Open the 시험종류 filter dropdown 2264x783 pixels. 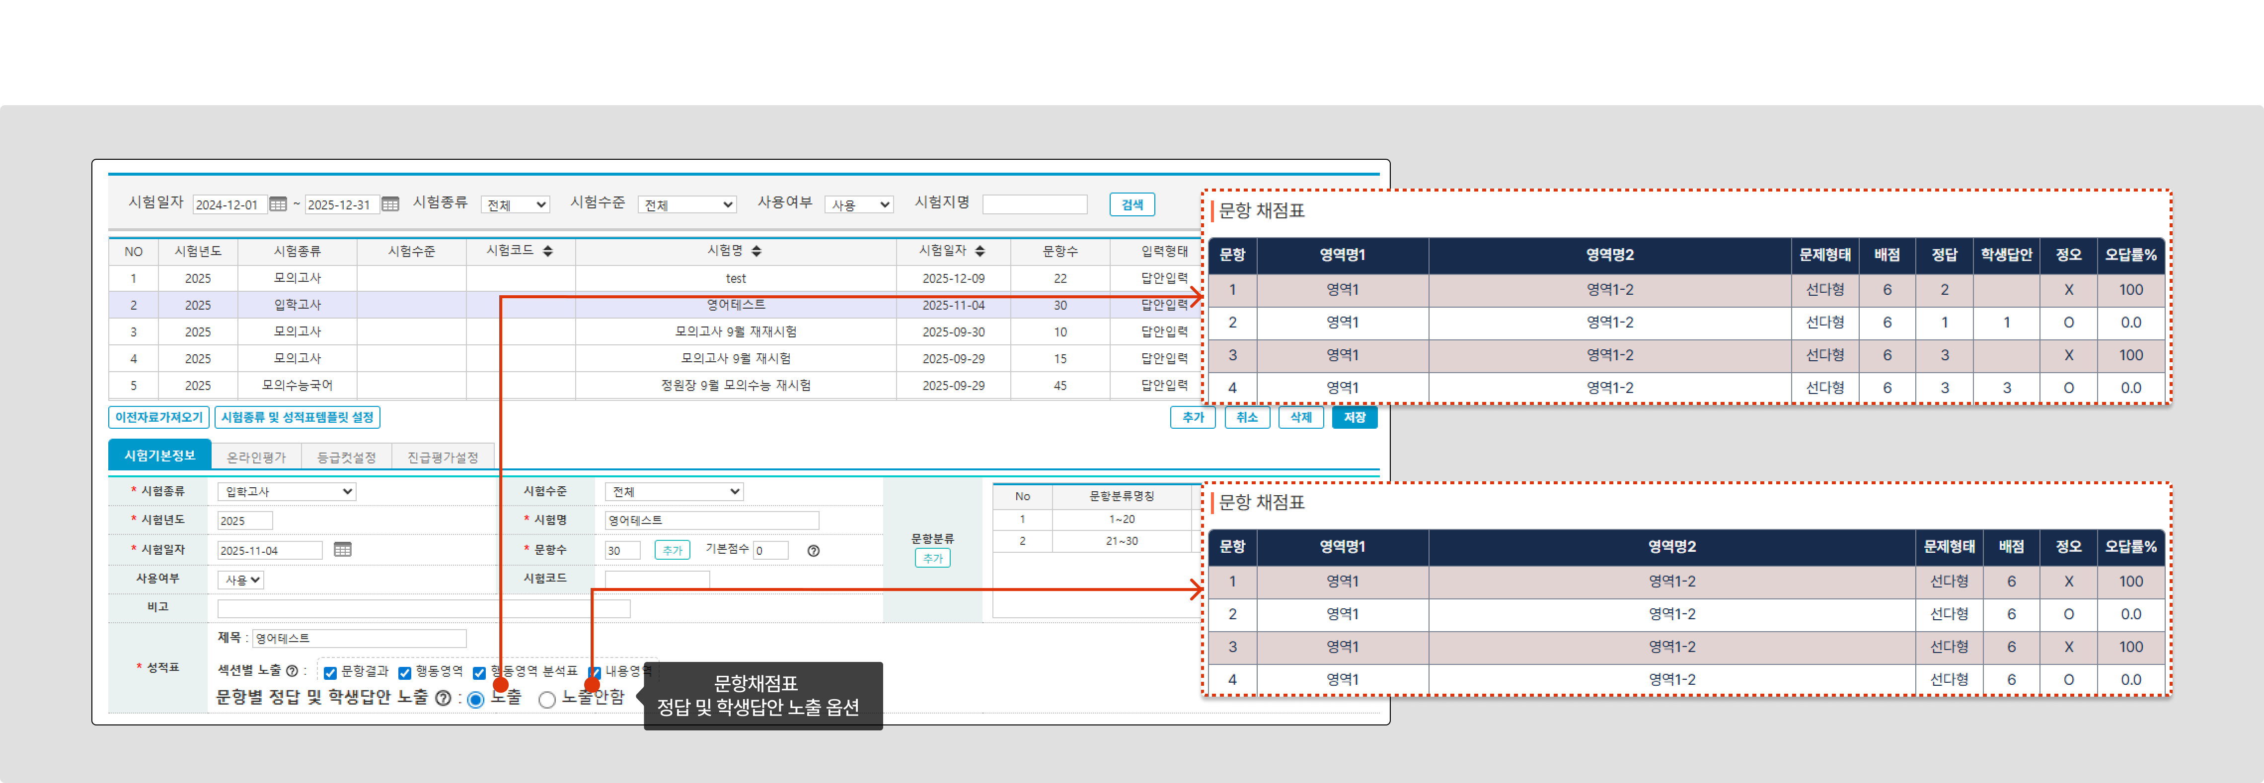click(515, 204)
